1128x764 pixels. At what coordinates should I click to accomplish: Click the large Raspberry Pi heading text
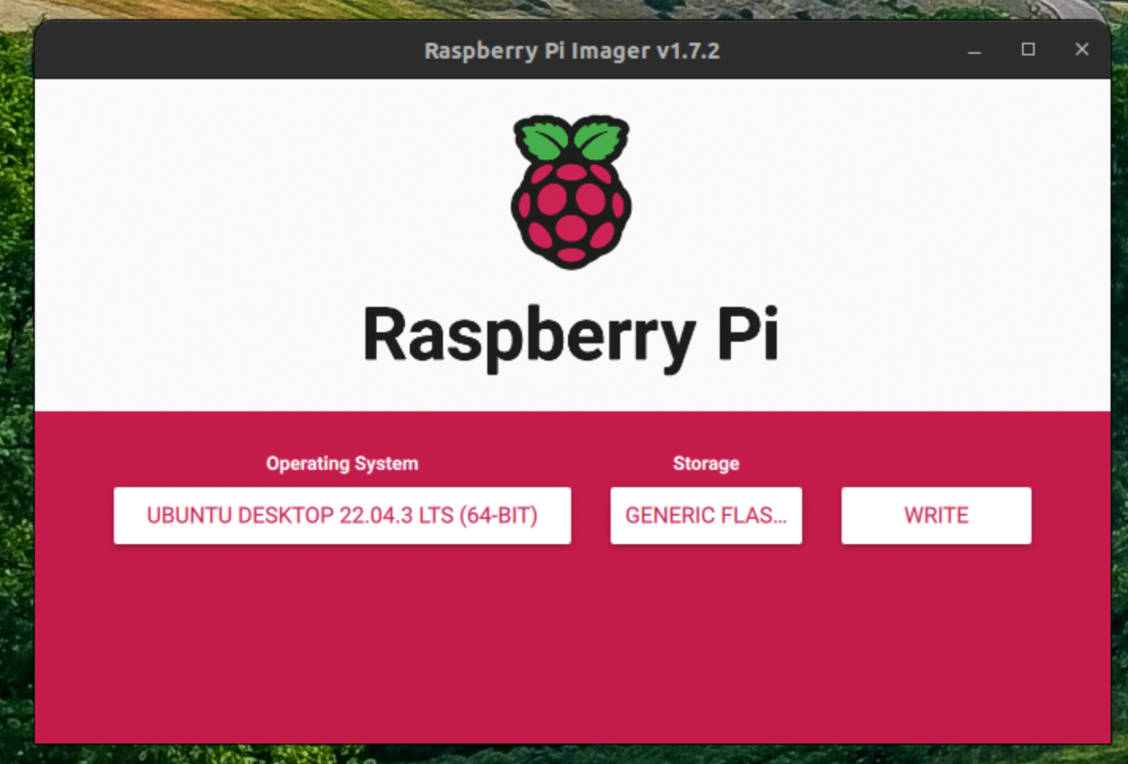coord(571,338)
